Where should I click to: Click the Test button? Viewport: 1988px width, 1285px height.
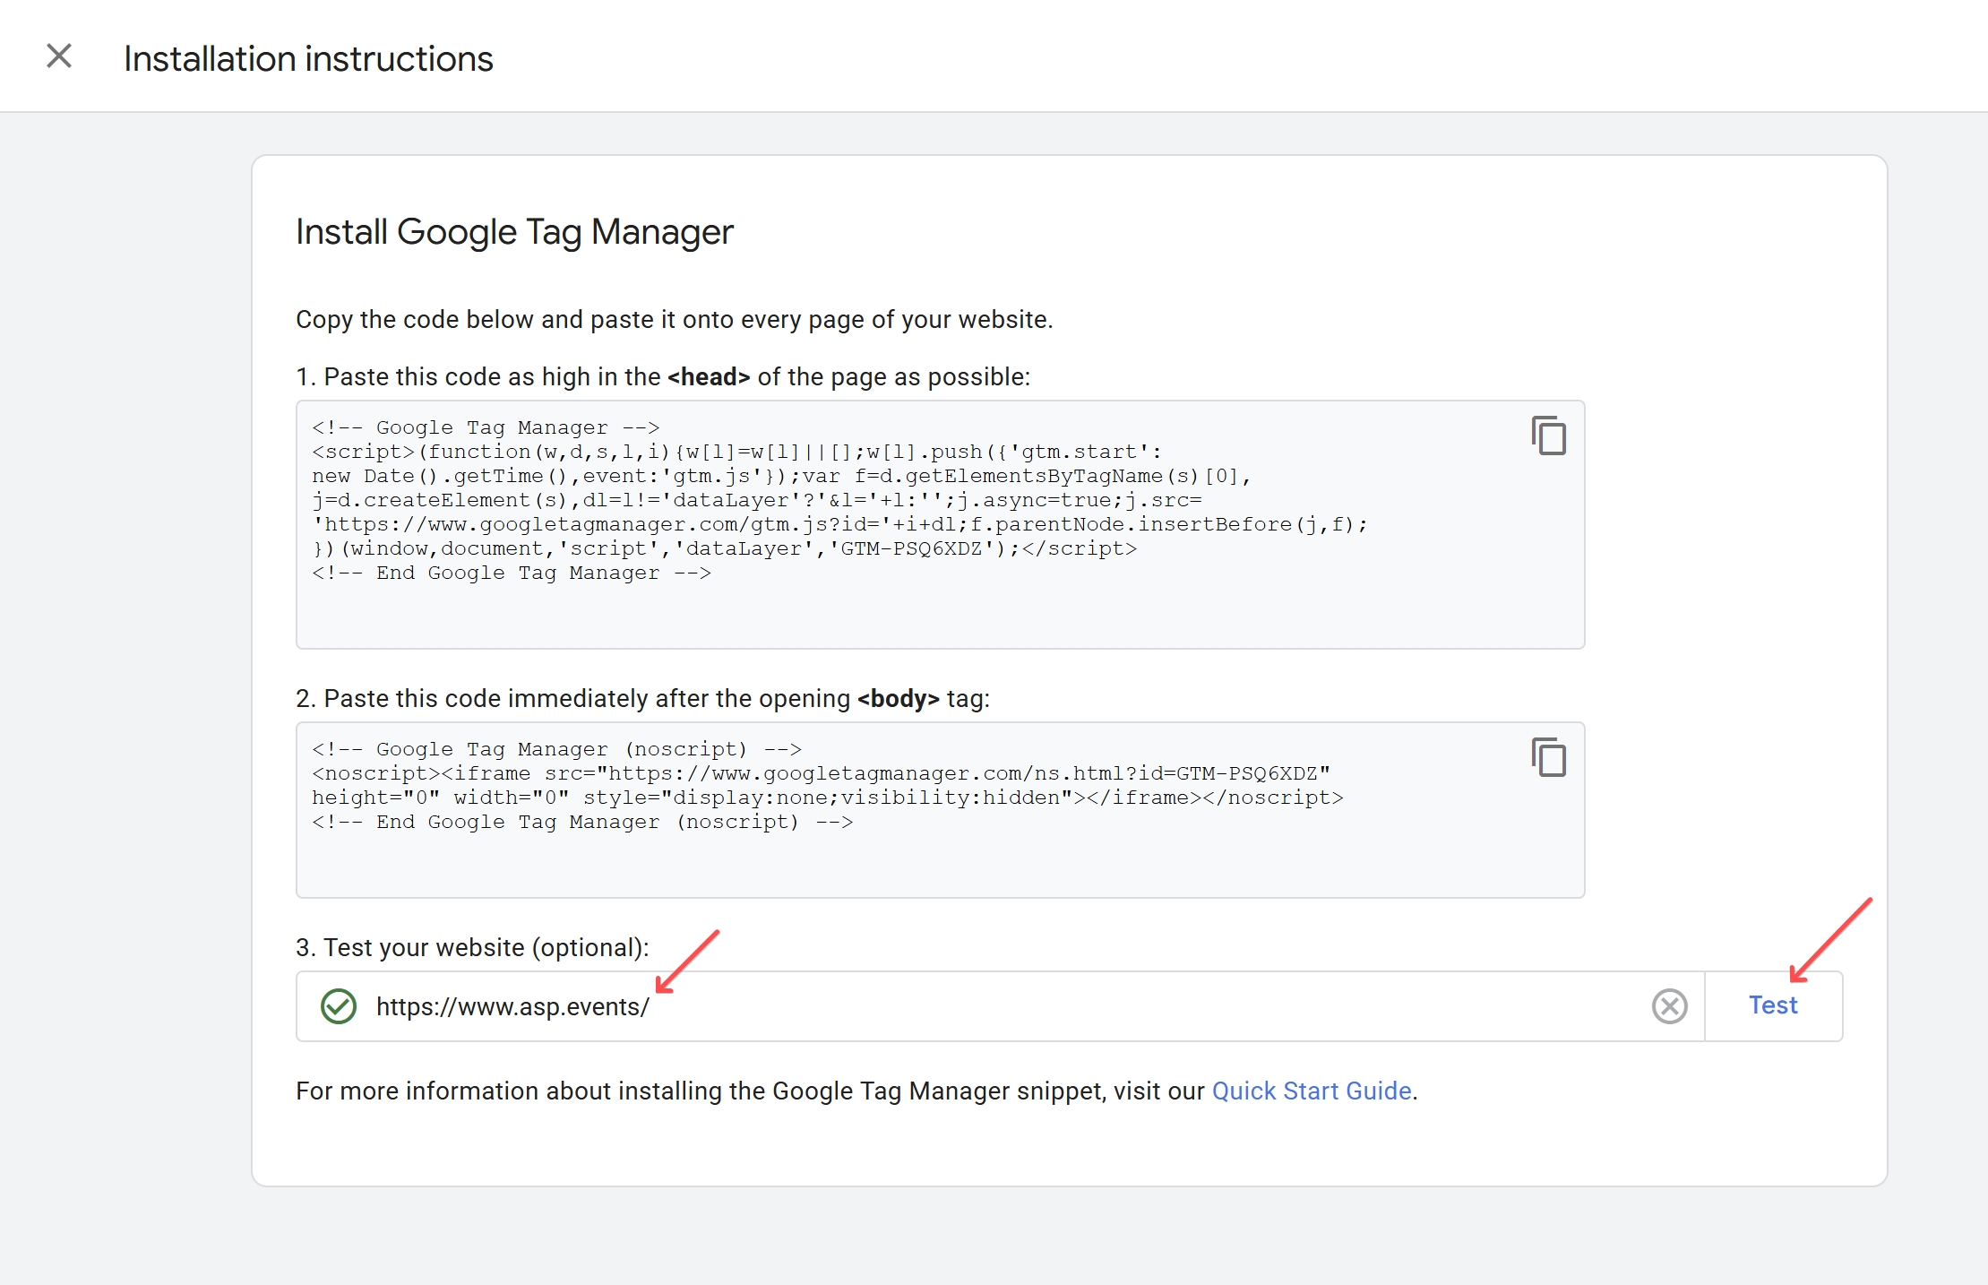tap(1773, 1005)
